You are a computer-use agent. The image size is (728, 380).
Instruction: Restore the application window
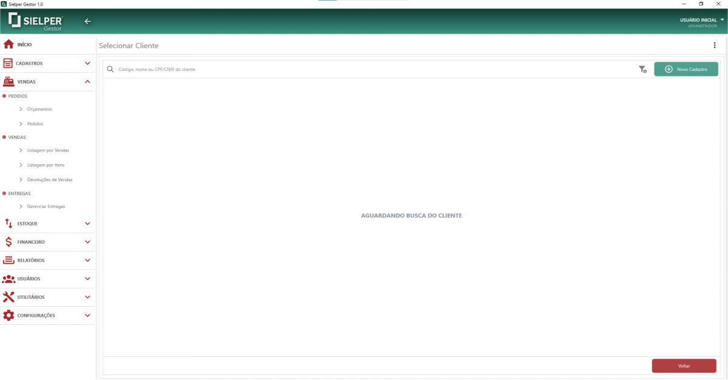(x=701, y=4)
